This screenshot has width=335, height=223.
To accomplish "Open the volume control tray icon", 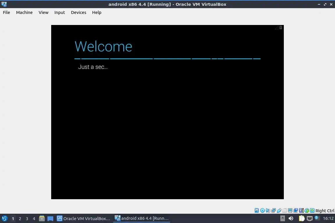I will click(x=291, y=218).
